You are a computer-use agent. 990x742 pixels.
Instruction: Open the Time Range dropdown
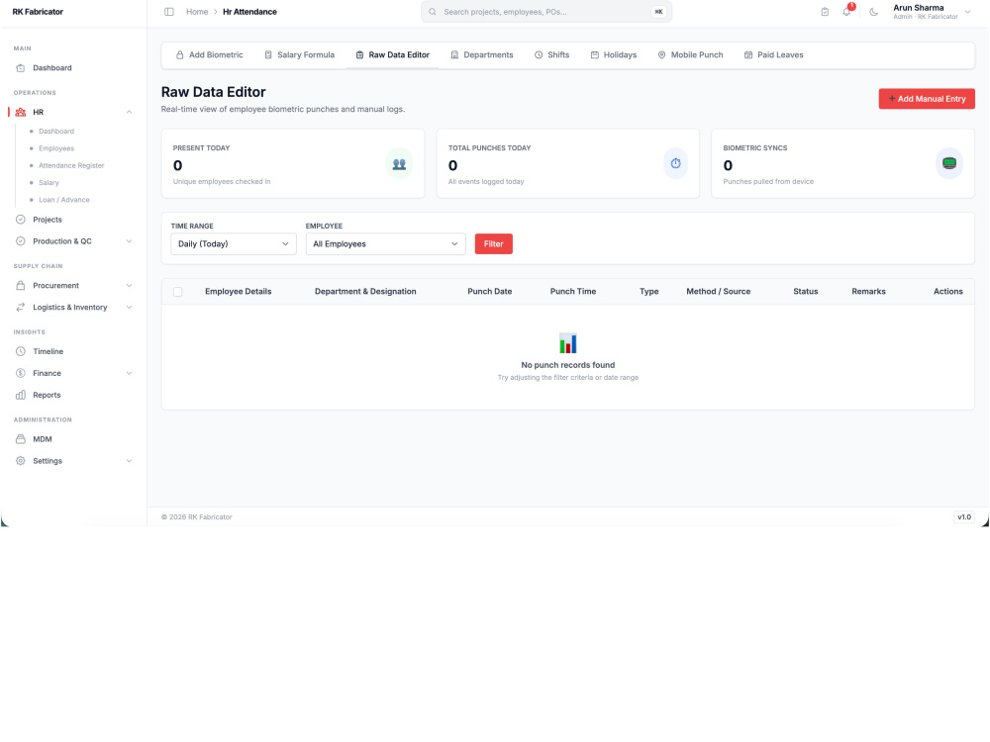(x=234, y=243)
